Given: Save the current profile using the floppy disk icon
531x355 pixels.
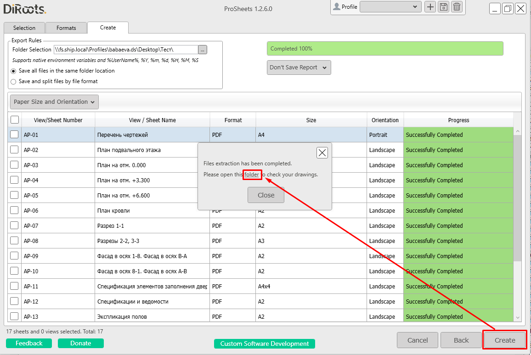Looking at the screenshot, I should click(x=443, y=7).
